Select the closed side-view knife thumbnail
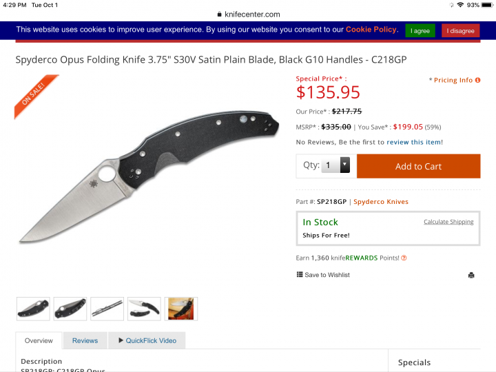This screenshot has width=496, height=372. pos(107,309)
